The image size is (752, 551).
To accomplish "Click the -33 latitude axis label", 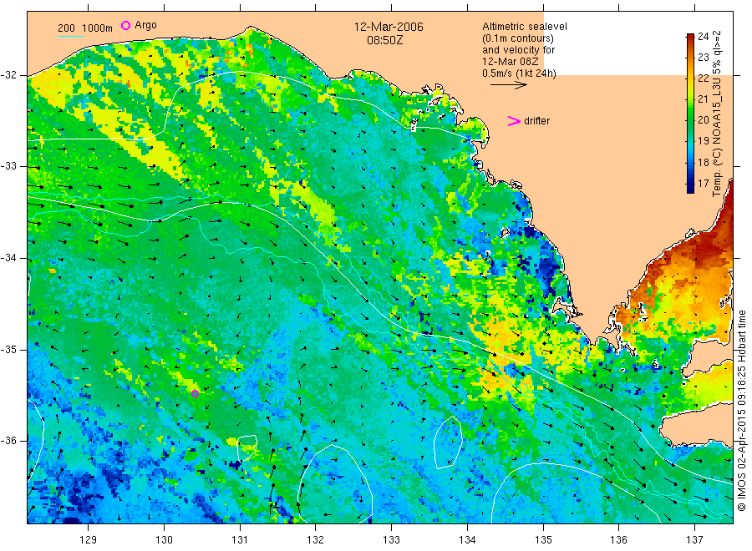I will [8, 166].
